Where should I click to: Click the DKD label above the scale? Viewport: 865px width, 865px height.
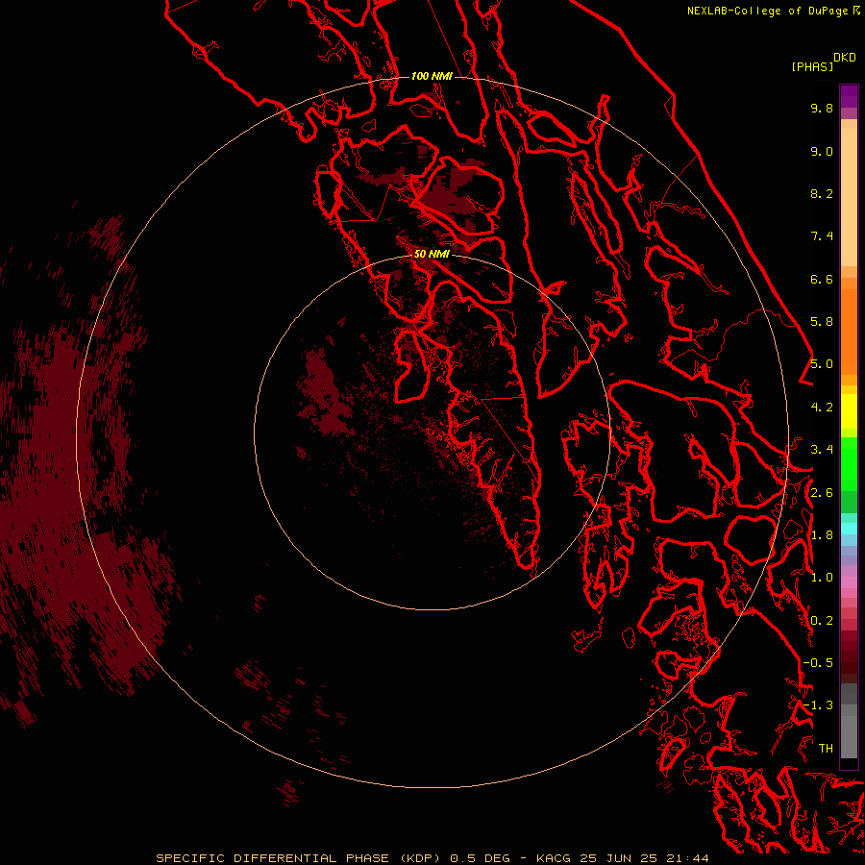pyautogui.click(x=845, y=58)
